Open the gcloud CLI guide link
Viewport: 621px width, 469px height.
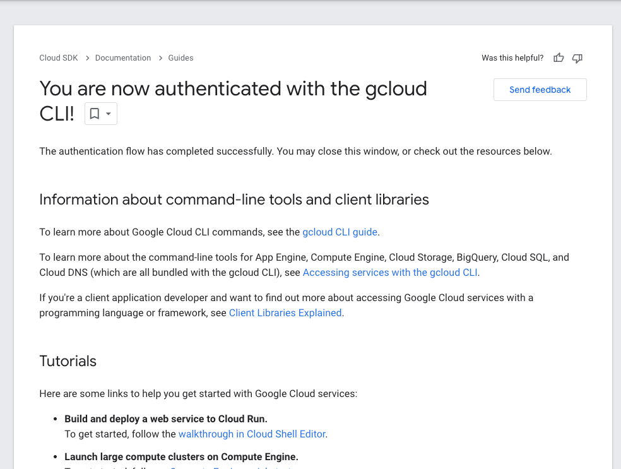[340, 232]
